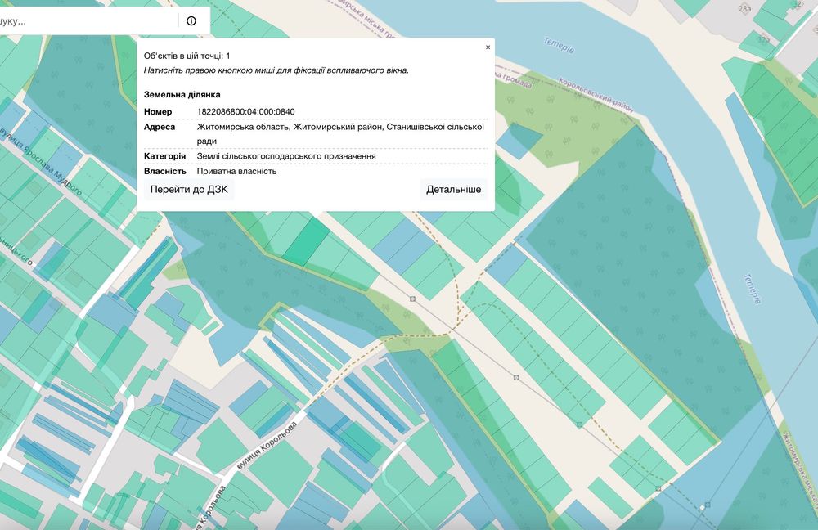
Task: Click 'вулиця Ярослава Мудрого' street label
Action: tap(41, 160)
